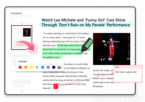145x102 pixels.
Task: Choose the black highlight color
Action: 54,67
